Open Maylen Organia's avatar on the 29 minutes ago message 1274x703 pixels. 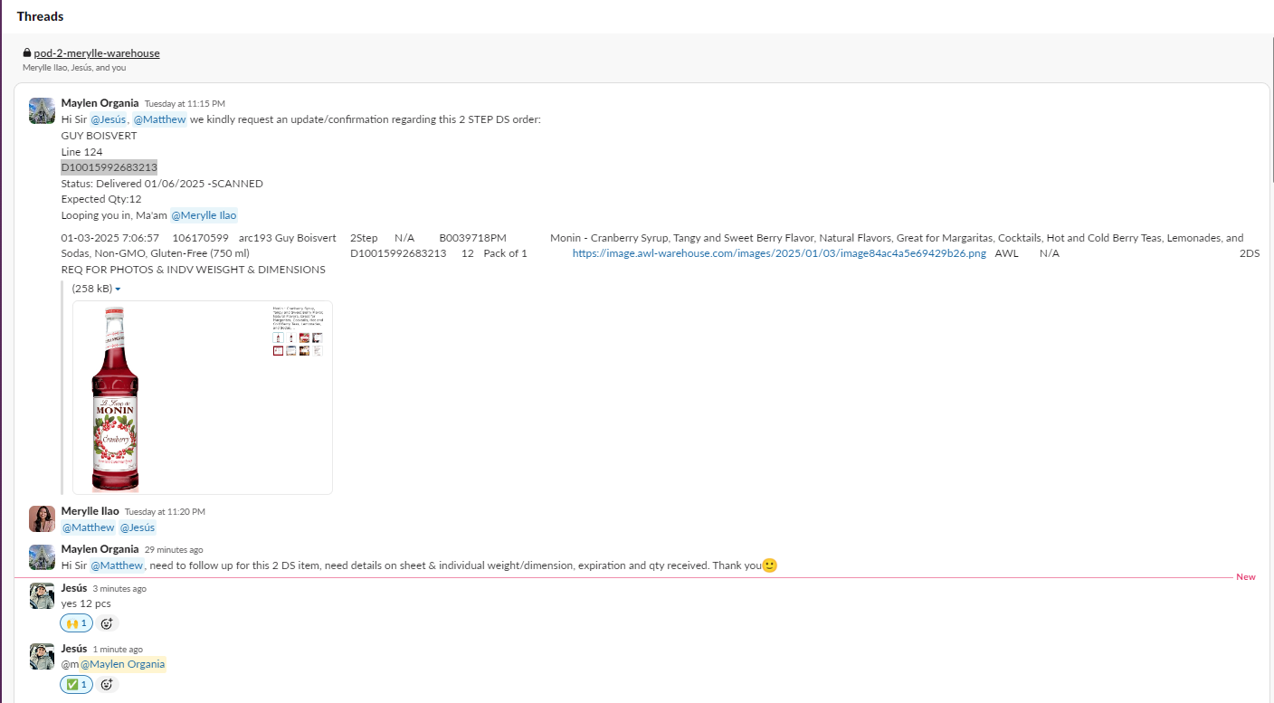click(x=42, y=556)
